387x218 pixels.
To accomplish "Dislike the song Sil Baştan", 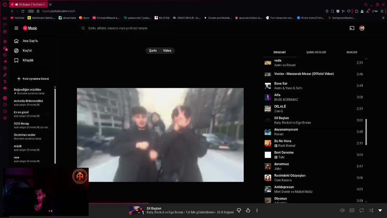I will pyautogui.click(x=239, y=210).
